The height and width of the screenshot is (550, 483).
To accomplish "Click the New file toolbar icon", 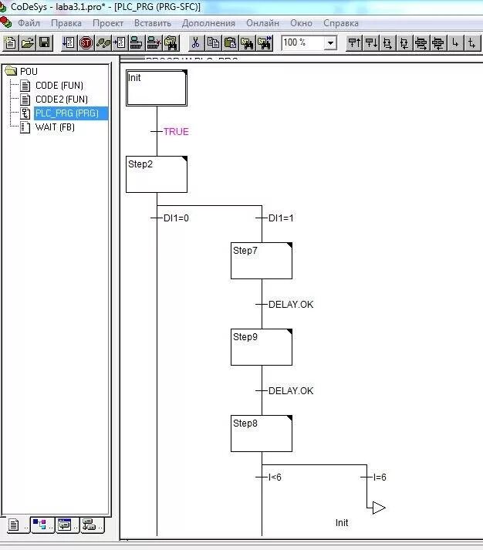I will tap(11, 42).
